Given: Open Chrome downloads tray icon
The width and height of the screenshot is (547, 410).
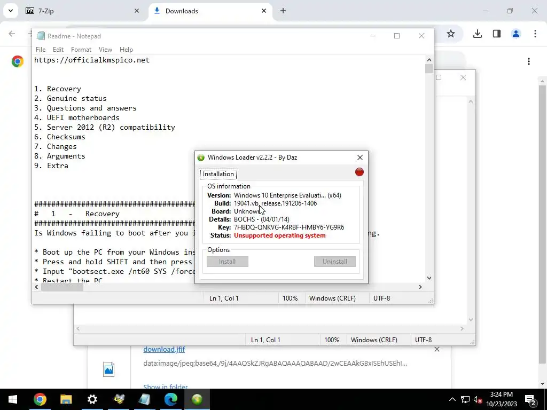Looking at the screenshot, I should [x=477, y=34].
